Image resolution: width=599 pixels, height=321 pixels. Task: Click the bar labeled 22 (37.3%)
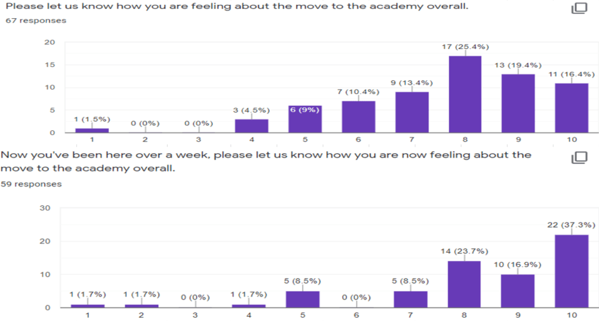click(x=571, y=271)
